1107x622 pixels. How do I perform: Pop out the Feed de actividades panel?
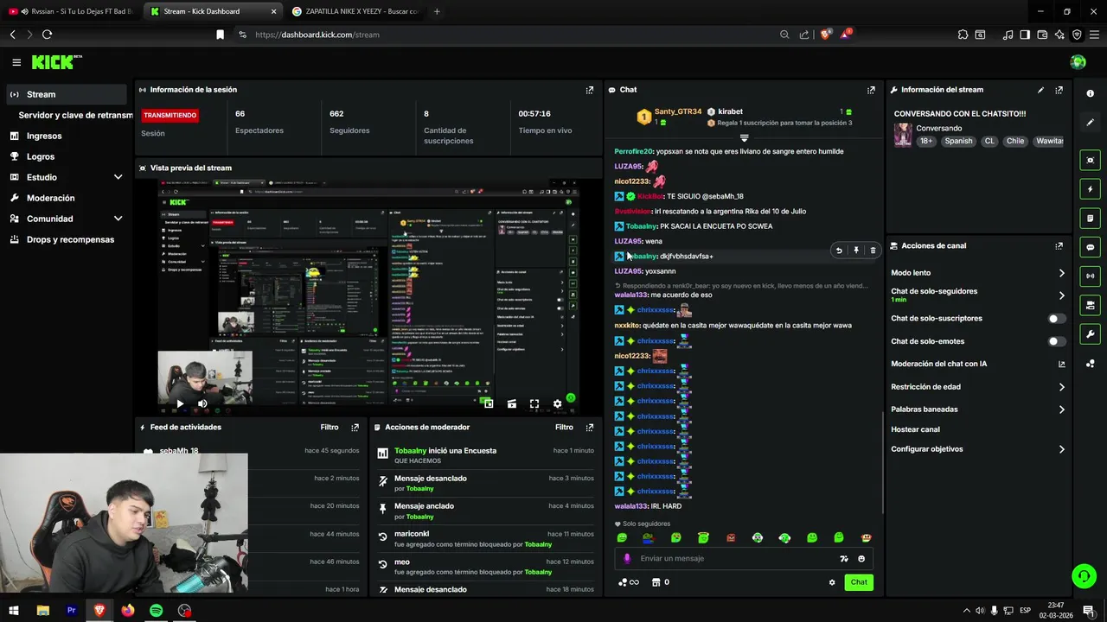(355, 428)
